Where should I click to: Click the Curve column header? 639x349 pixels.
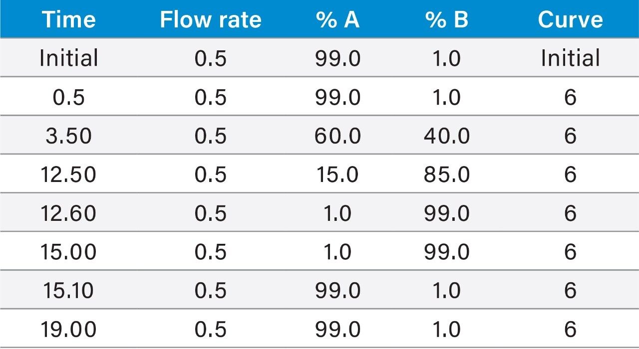[570, 20]
